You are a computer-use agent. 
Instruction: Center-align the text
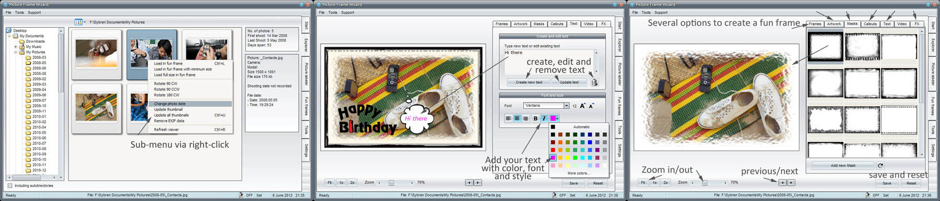(517, 118)
